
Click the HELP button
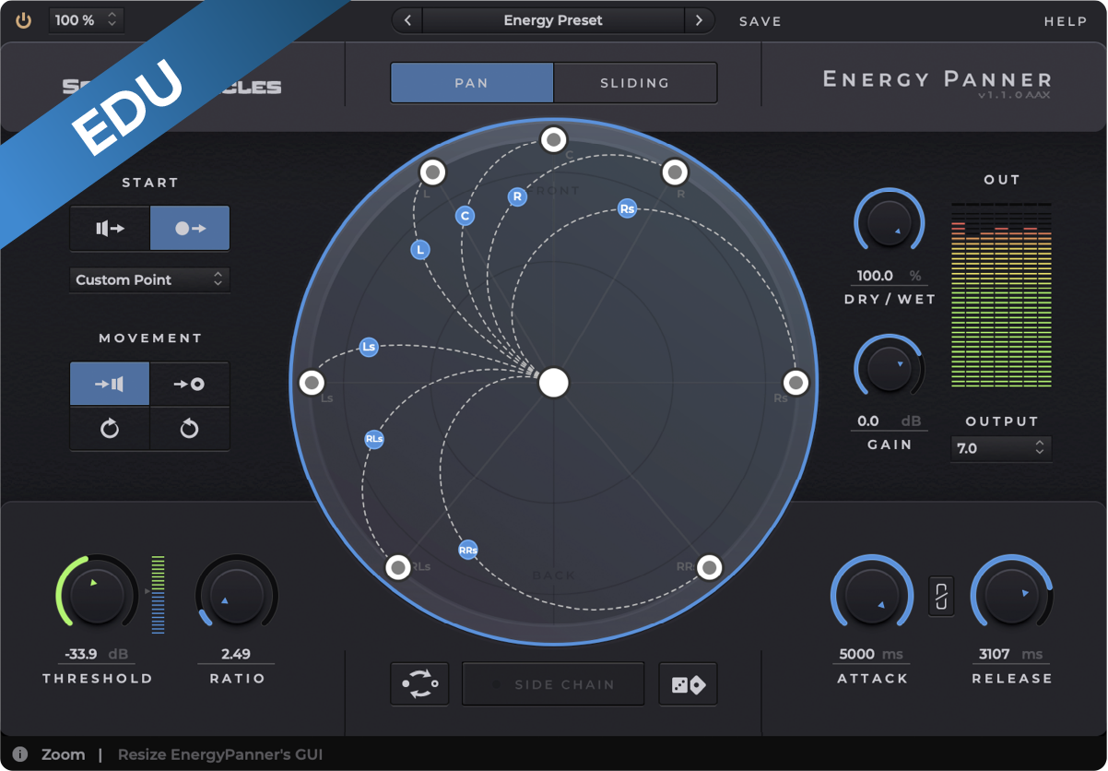point(1066,21)
